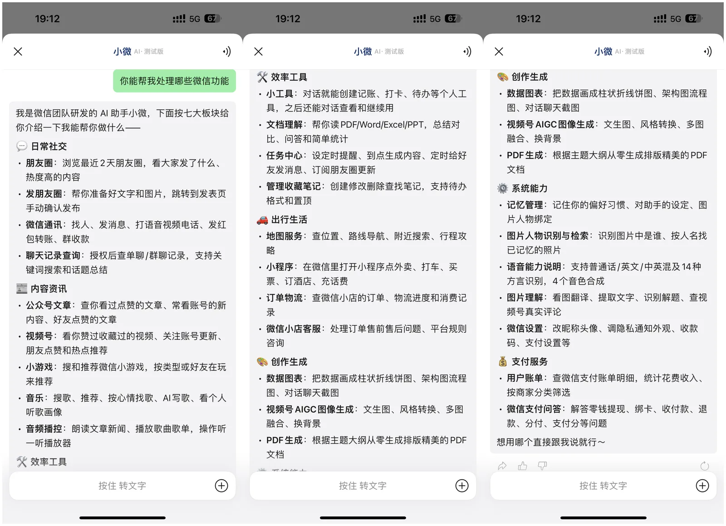Tap the 按住 转文字 input bar, right screen
This screenshot has width=726, height=526.
603,486
